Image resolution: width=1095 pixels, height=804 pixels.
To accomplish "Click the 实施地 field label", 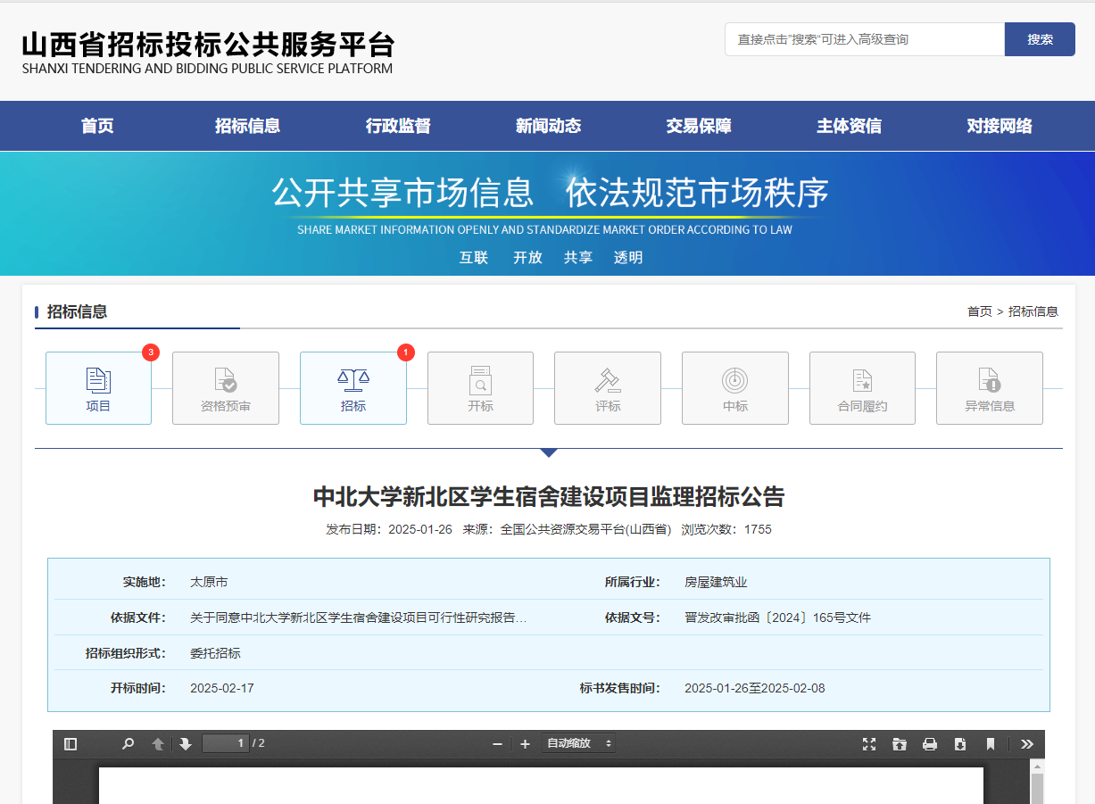I will pyautogui.click(x=145, y=582).
